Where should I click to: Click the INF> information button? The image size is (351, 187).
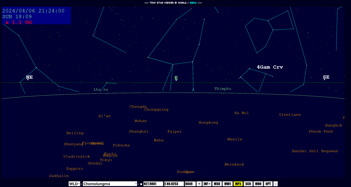(x=207, y=184)
